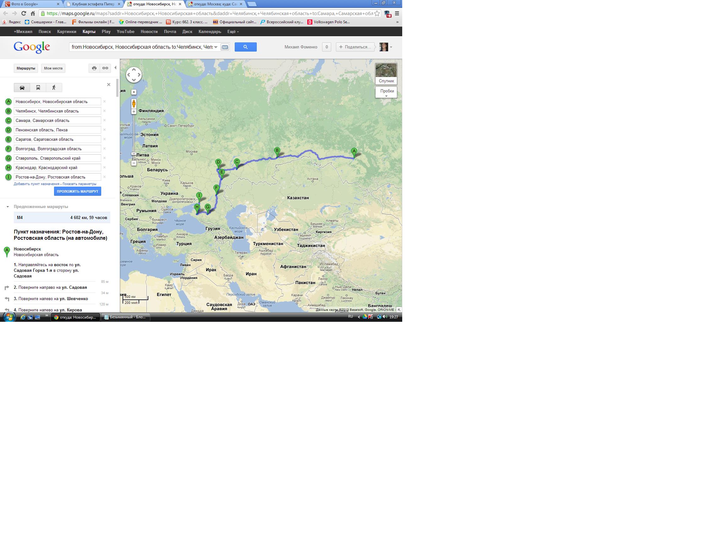This screenshot has height=543, width=724.
Task: Click the Chrome reload page icon
Action: (x=24, y=14)
